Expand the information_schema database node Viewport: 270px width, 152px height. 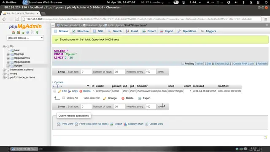coord(4,70)
